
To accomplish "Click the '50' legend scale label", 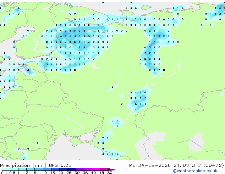I will 110,173.
